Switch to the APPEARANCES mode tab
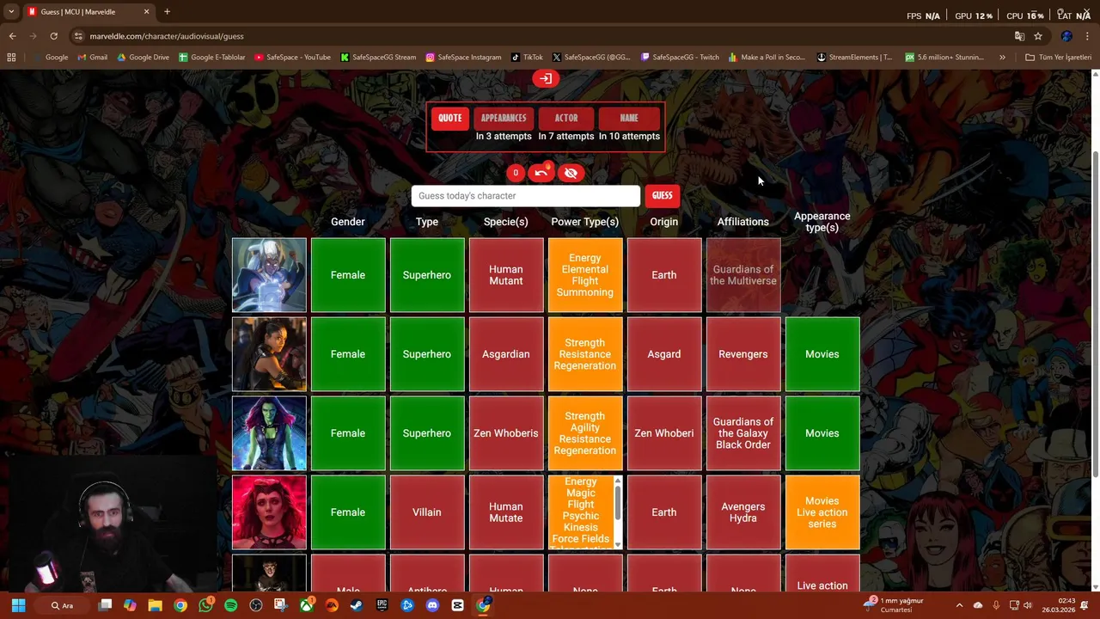 [504, 118]
